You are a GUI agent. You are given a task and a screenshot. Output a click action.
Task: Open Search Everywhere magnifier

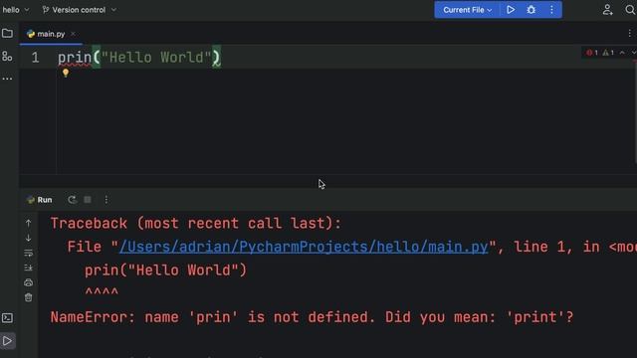pyautogui.click(x=630, y=10)
